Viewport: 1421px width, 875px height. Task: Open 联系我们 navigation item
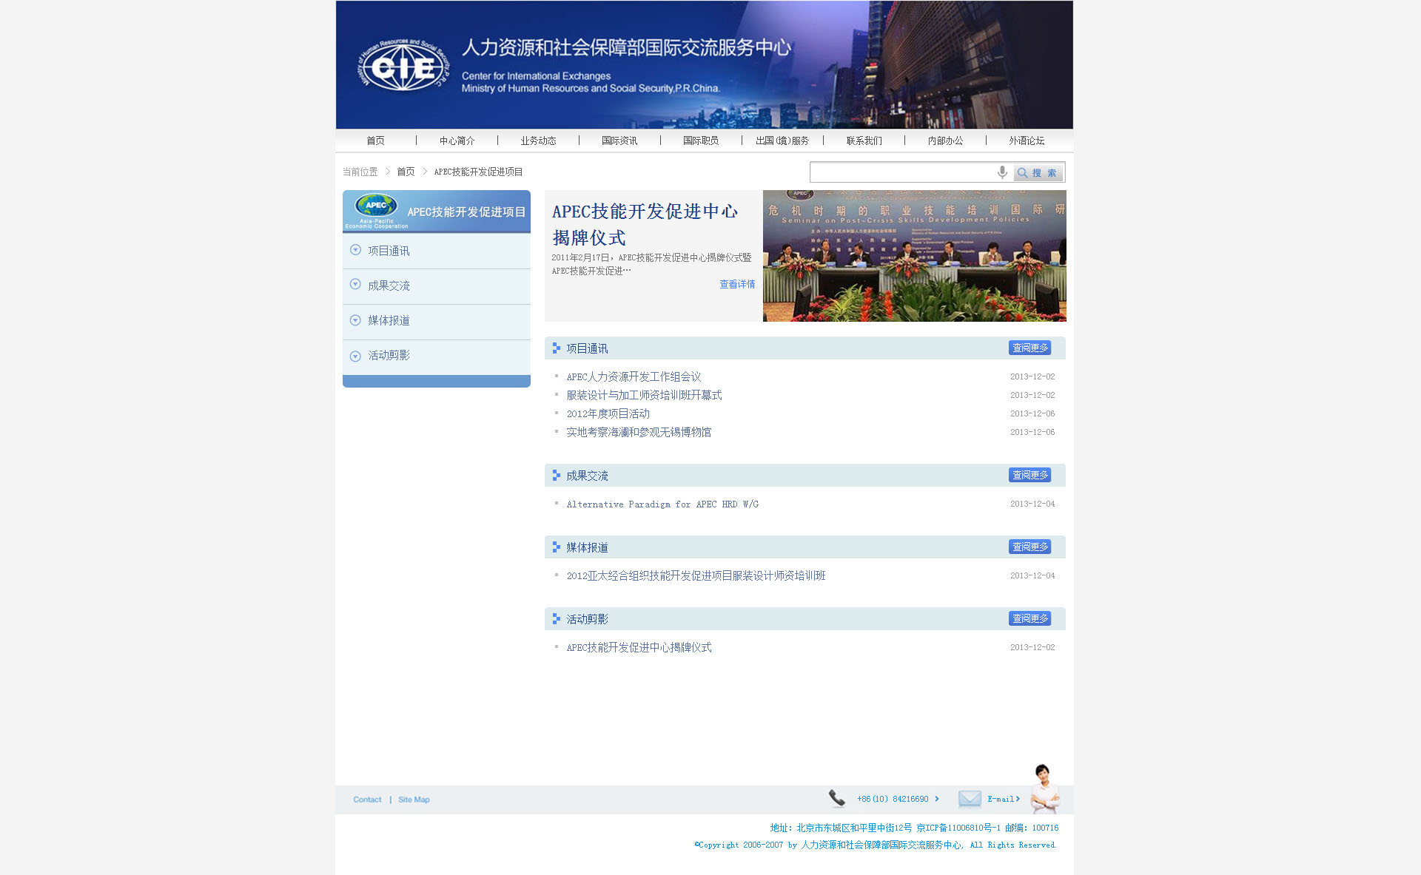(864, 141)
